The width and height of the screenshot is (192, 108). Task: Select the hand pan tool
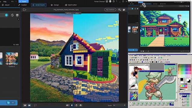(124, 10)
